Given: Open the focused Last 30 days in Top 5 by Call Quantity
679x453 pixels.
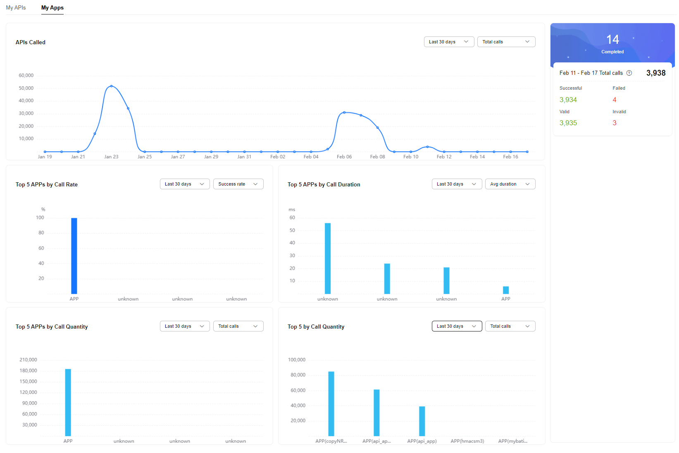Looking at the screenshot, I should pos(457,326).
